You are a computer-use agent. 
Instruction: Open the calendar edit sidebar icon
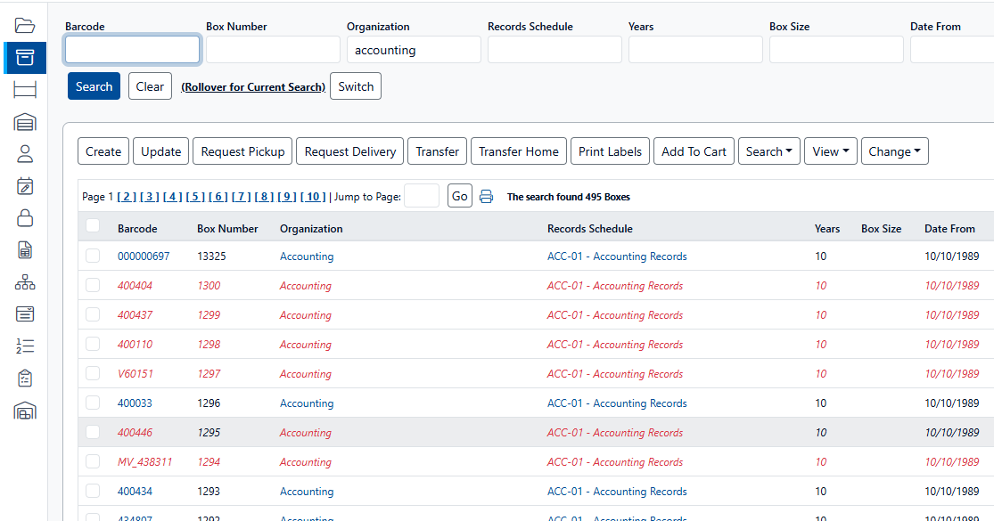(x=24, y=186)
